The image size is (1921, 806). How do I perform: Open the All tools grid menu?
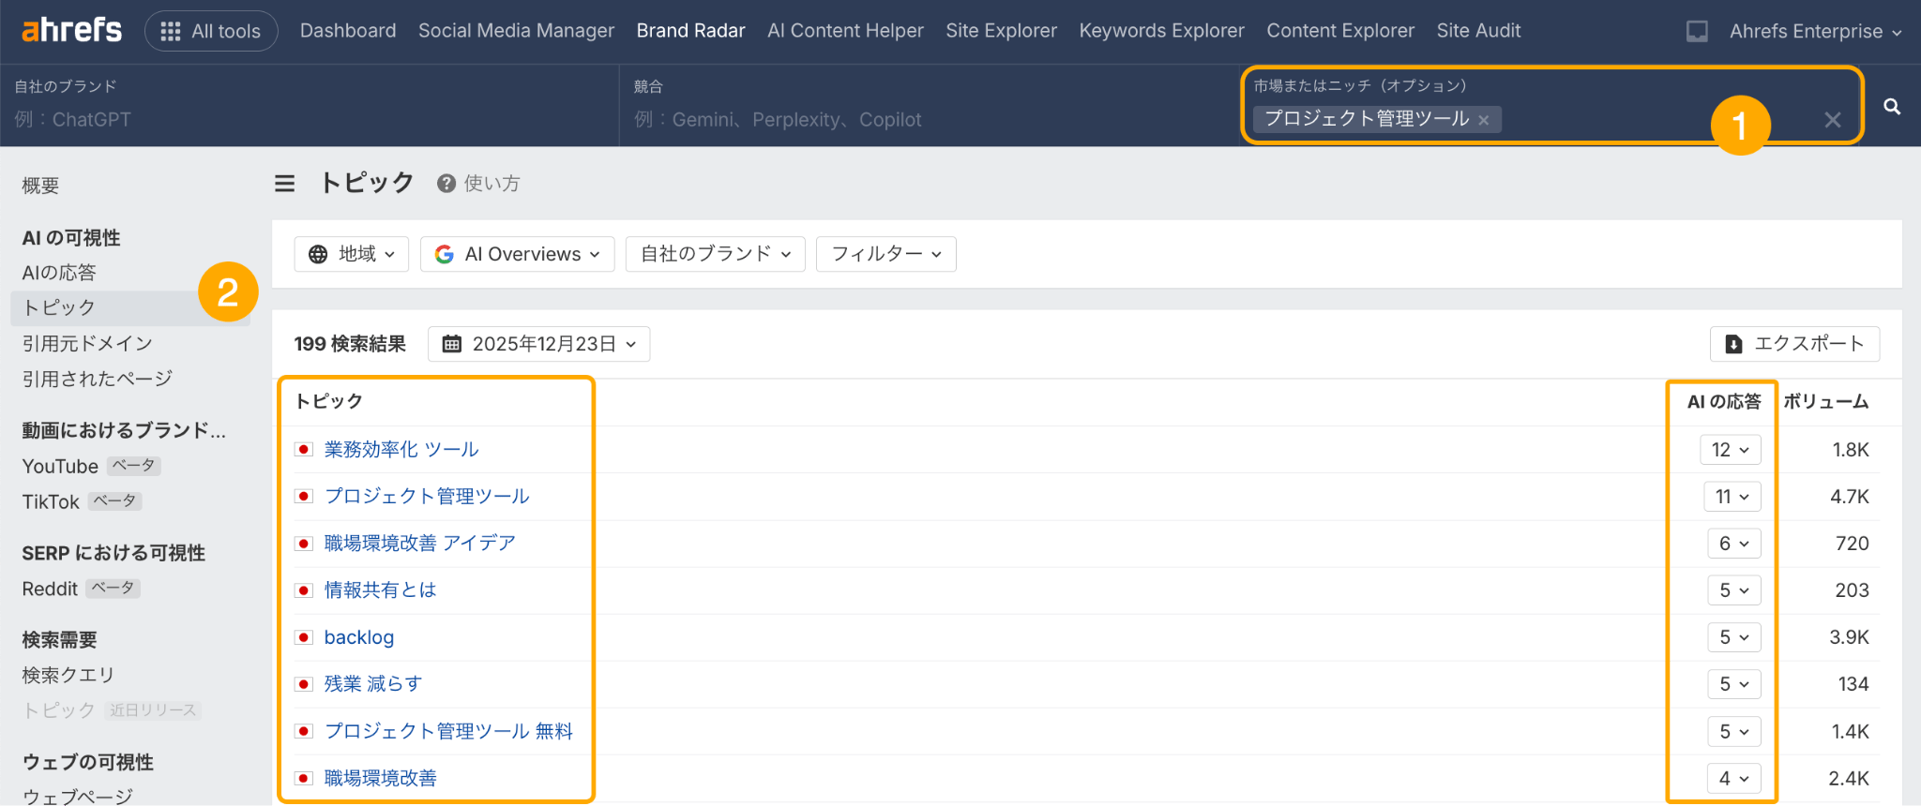[211, 31]
